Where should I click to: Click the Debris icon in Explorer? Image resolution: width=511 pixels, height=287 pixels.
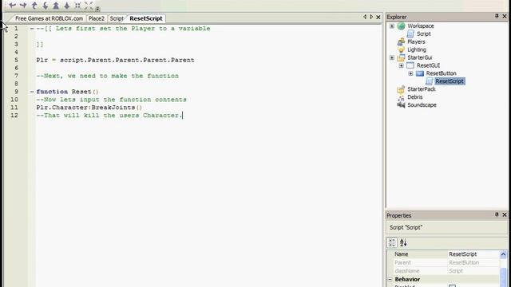(x=401, y=97)
